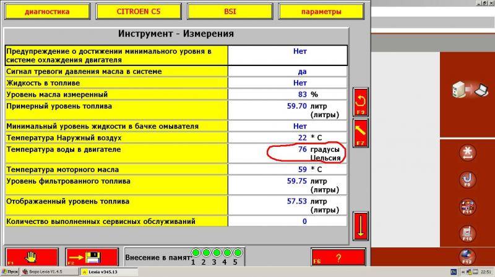Viewport: 495px width, 277px height.
Task: Open Windows Пуск start menu
Action: [10, 272]
